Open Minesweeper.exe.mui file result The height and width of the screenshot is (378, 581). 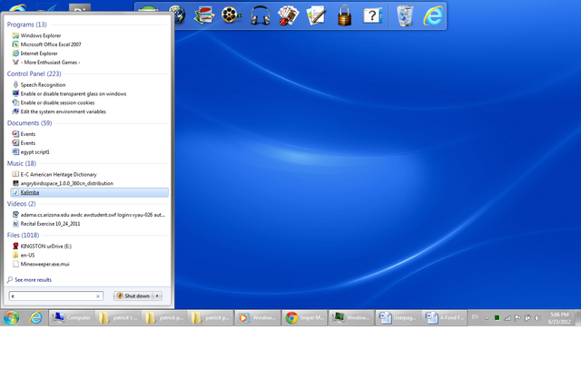tap(89, 264)
